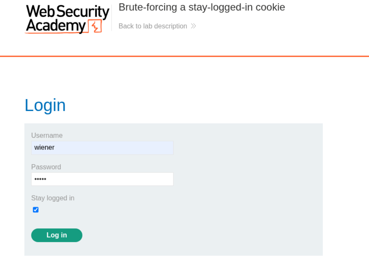Click the orange lightning bolt logo icon
Image resolution: width=369 pixels, height=270 pixels.
95,26
